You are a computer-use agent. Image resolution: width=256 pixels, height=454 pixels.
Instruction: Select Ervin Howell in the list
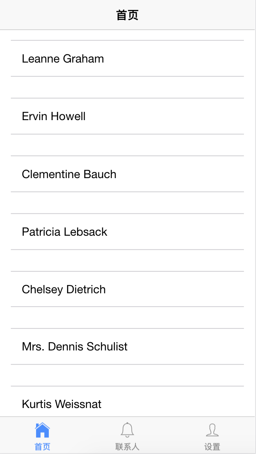coord(54,116)
